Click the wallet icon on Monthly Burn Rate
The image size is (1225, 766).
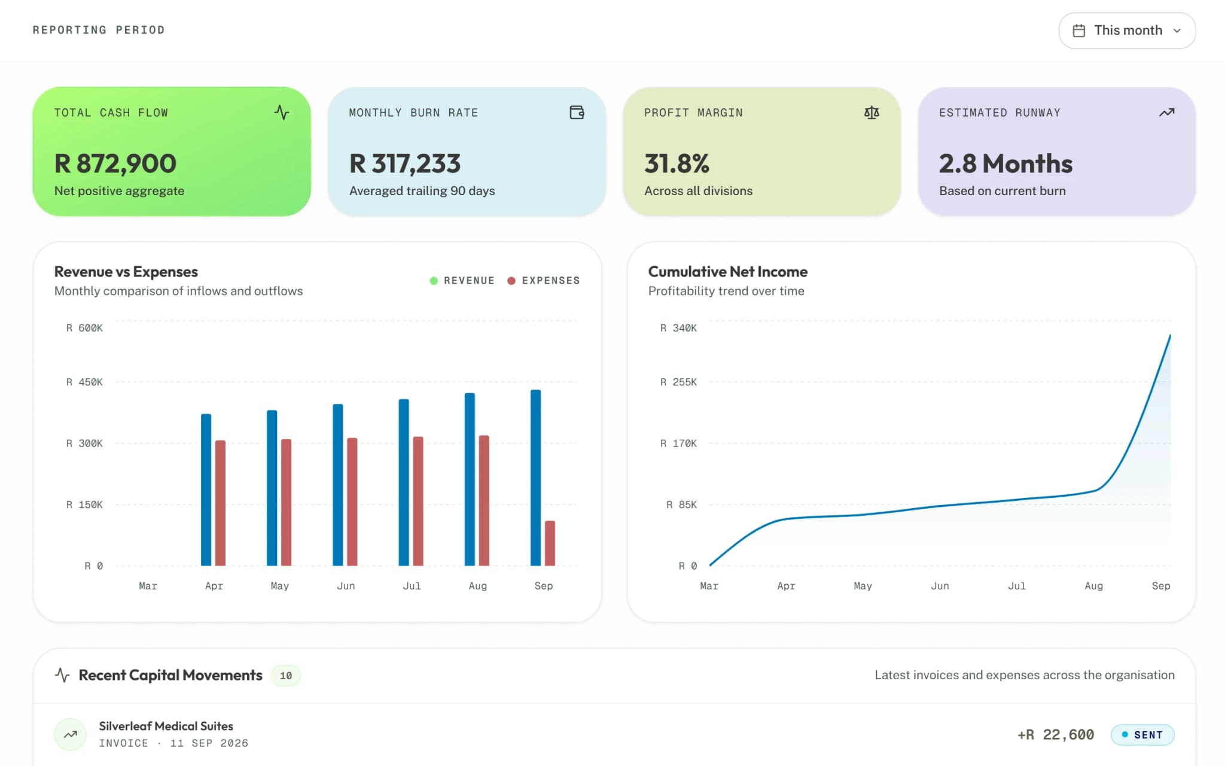point(577,113)
